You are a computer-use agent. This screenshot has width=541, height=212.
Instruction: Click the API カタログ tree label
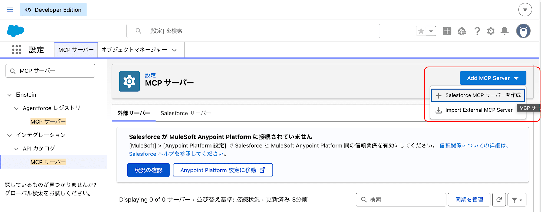click(39, 148)
